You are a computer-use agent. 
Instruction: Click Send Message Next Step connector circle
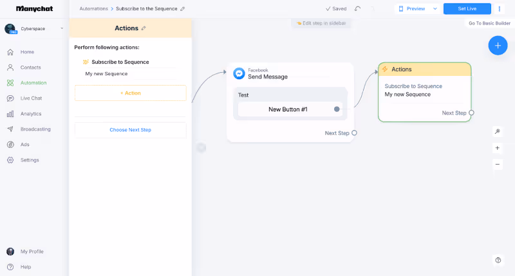pyautogui.click(x=354, y=133)
